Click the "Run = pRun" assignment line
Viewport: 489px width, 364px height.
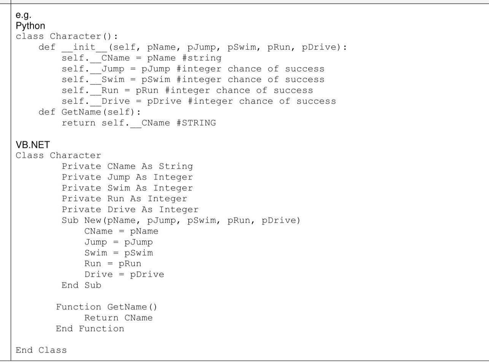[113, 264]
